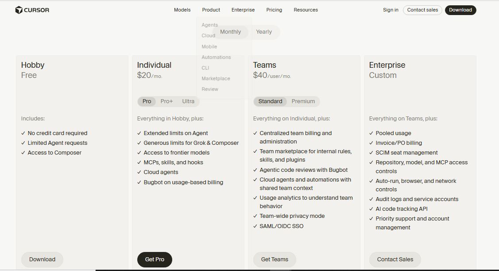Screen dimensions: 499x271
Task: Click the Teams plan heading
Action: point(264,65)
